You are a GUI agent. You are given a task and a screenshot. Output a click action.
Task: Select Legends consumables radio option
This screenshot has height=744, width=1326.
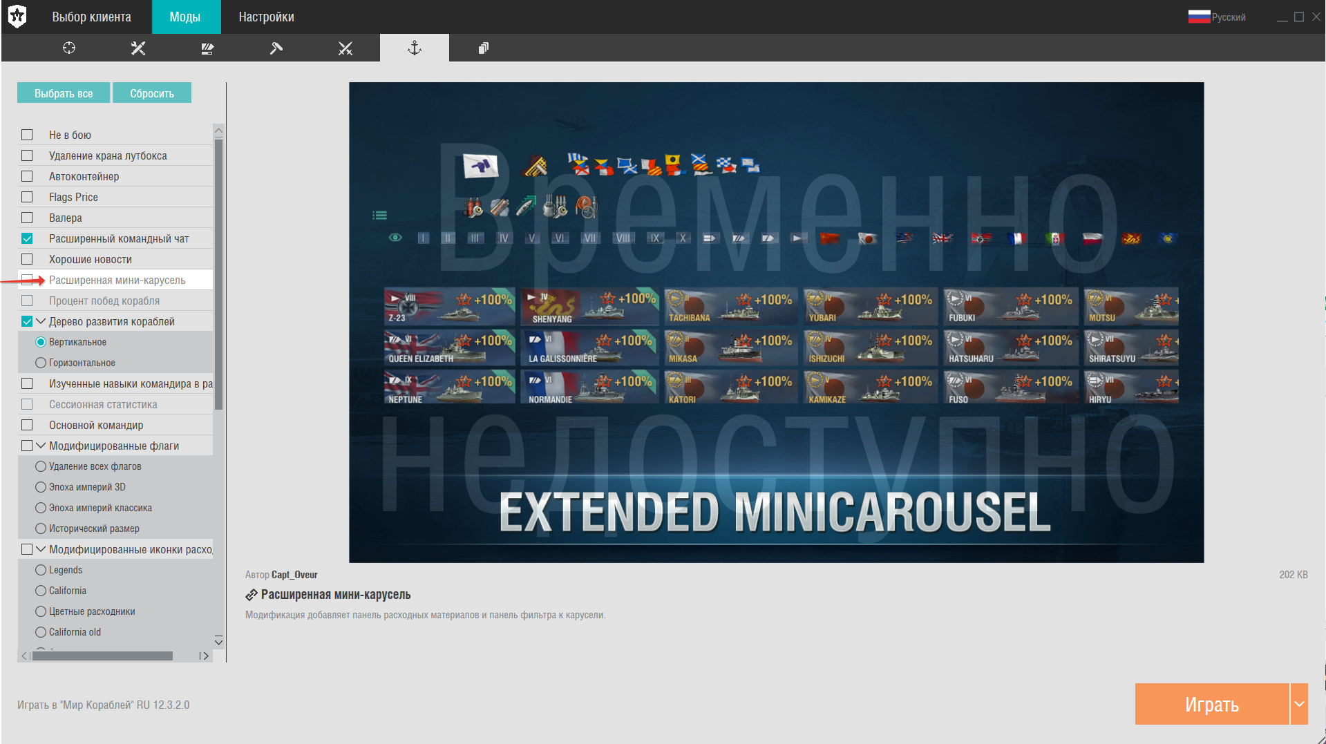pos(41,570)
